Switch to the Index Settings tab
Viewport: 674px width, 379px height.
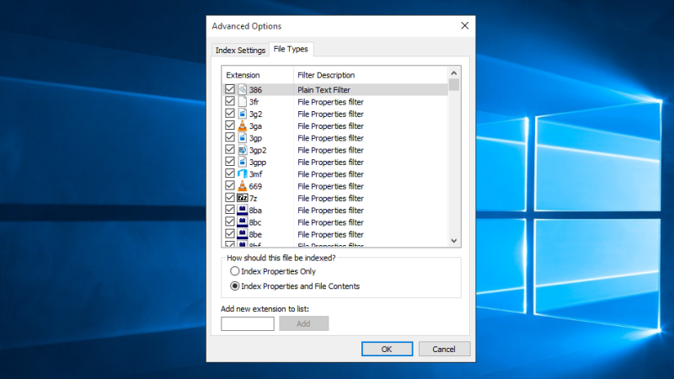pyautogui.click(x=240, y=51)
